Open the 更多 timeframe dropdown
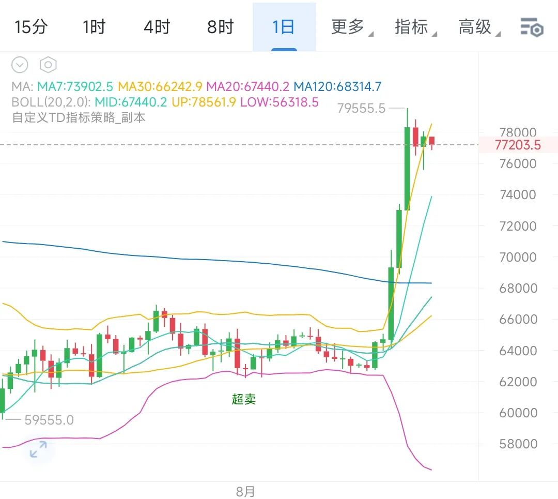 (352, 27)
